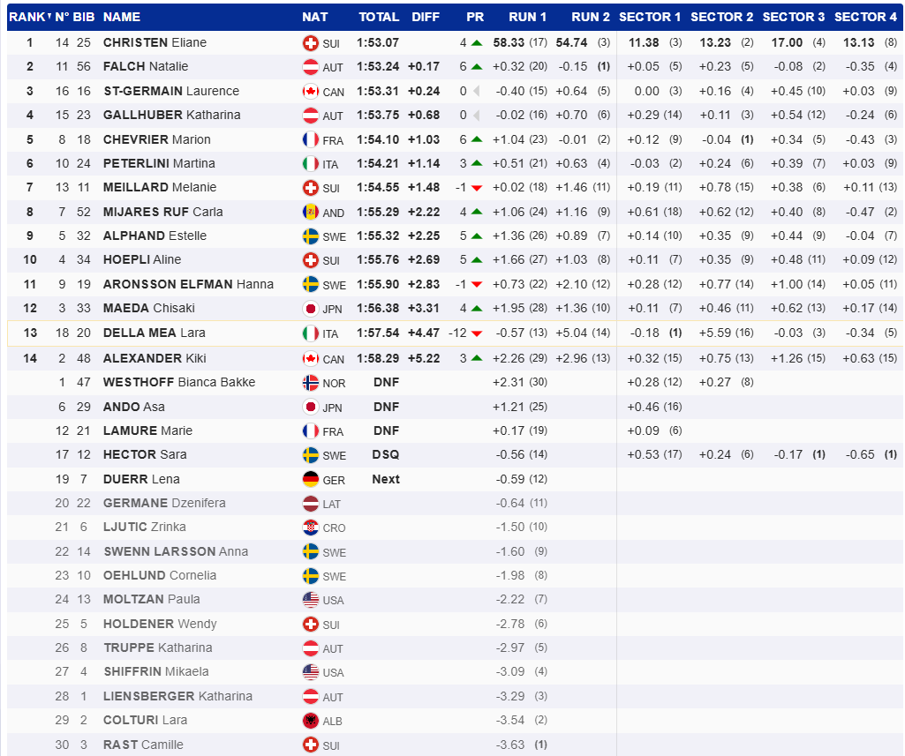Image resolution: width=905 pixels, height=756 pixels.
Task: Click the red down arrow in DELLA MEA's row
Action: pyautogui.click(x=477, y=333)
